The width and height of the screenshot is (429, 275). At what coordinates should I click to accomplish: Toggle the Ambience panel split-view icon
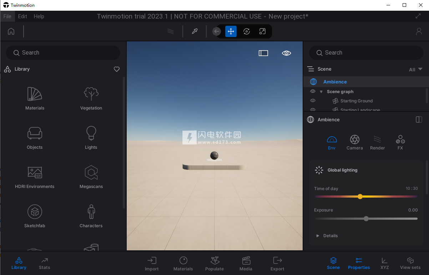coord(419,119)
